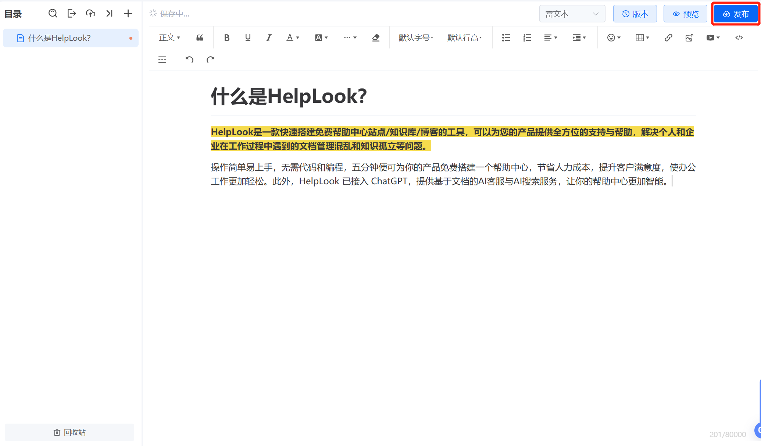Viewport: 761px width, 446px height.
Task: Insert a hyperlink
Action: point(668,37)
